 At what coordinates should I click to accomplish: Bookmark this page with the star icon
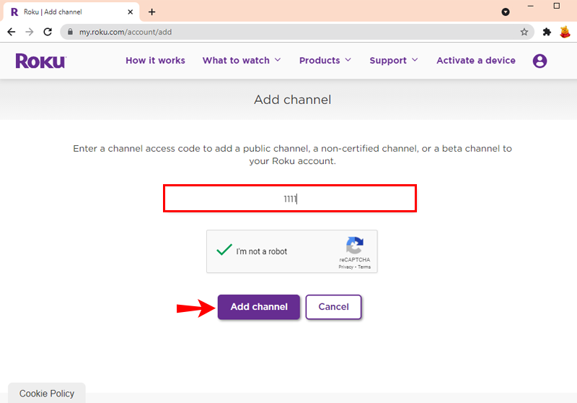pos(524,32)
